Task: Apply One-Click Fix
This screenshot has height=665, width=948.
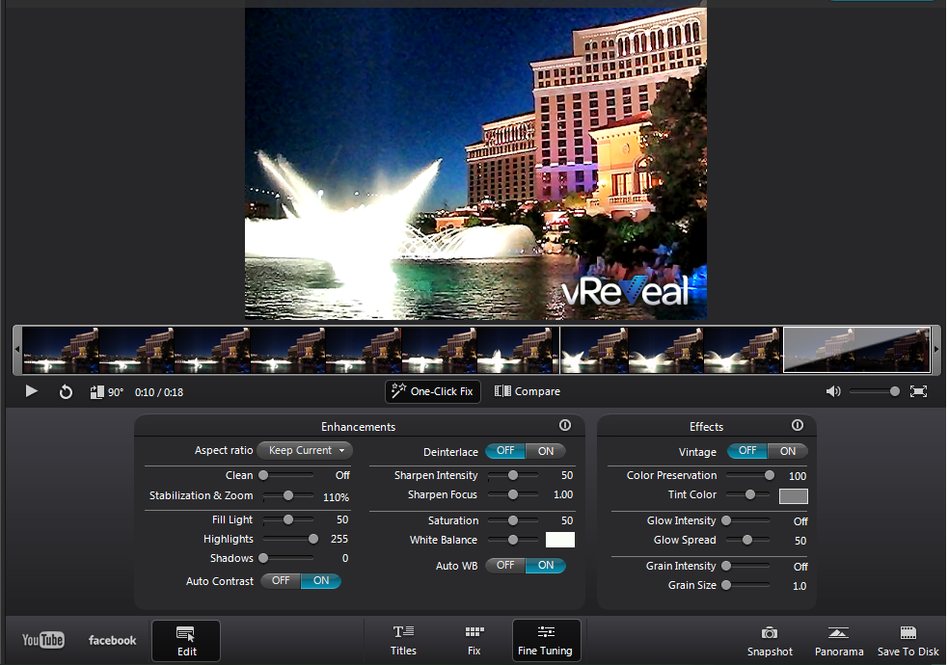Action: click(x=433, y=391)
